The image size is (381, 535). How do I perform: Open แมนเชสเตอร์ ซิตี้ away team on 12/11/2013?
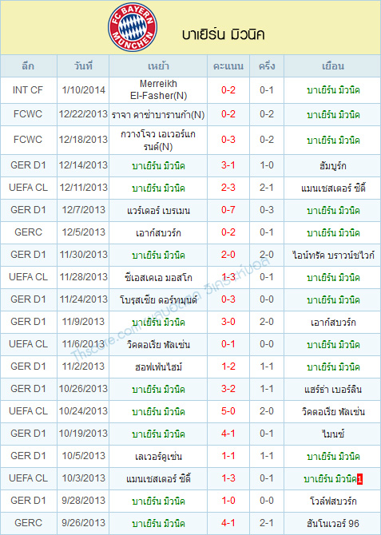(x=333, y=188)
